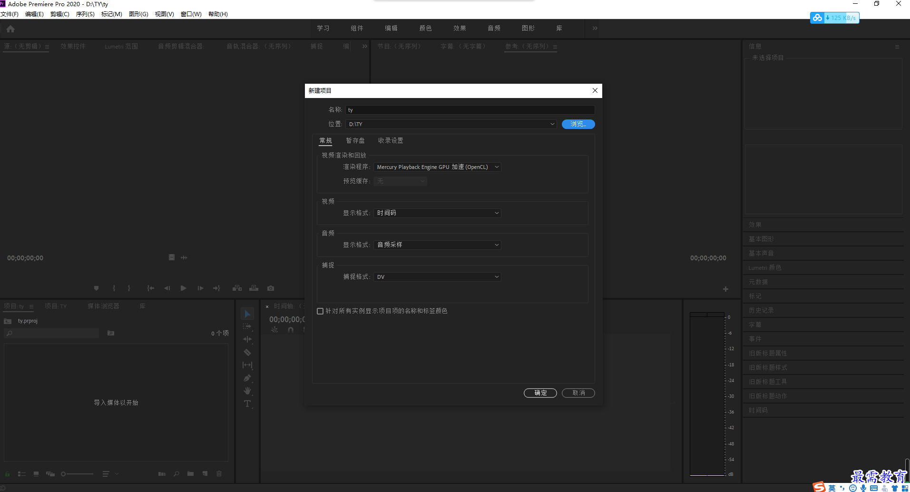Viewport: 910px width, 492px height.
Task: Click the Export Frame camera icon
Action: 271,288
